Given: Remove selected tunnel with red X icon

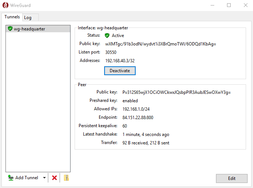Looking at the screenshot, I should pyautogui.click(x=54, y=178).
